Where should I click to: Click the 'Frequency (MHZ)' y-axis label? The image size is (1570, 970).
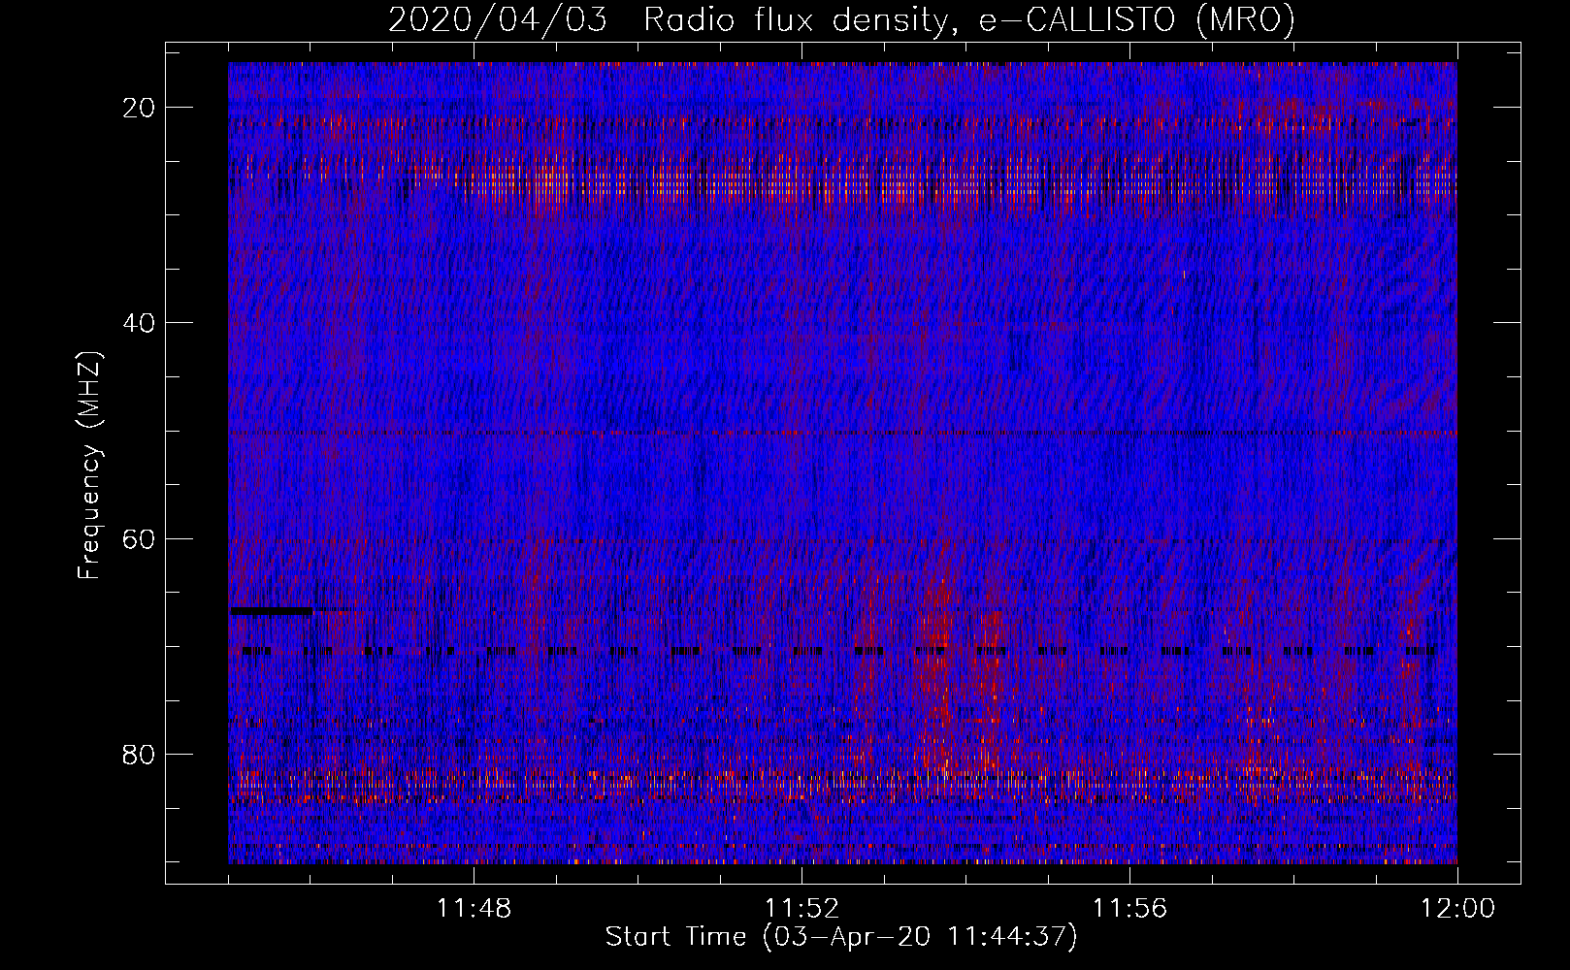click(x=89, y=466)
